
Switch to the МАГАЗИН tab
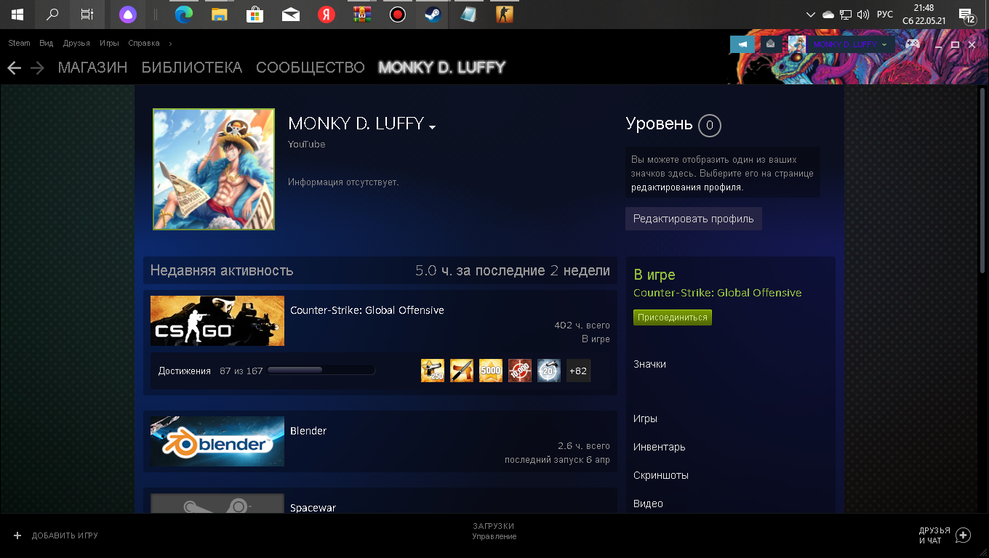(x=92, y=68)
